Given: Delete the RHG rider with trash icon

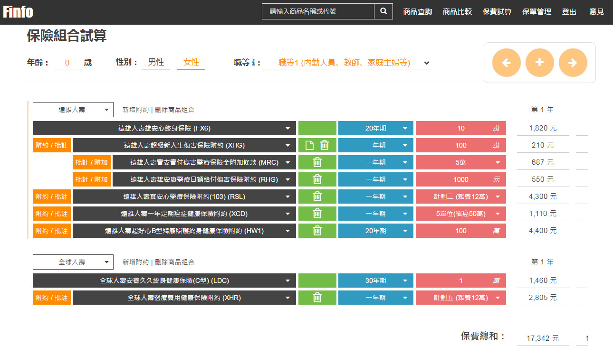Looking at the screenshot, I should pos(317,179).
